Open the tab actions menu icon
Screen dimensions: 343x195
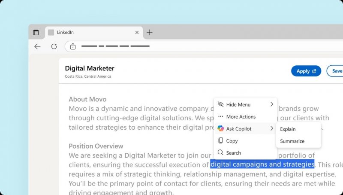(x=36, y=32)
